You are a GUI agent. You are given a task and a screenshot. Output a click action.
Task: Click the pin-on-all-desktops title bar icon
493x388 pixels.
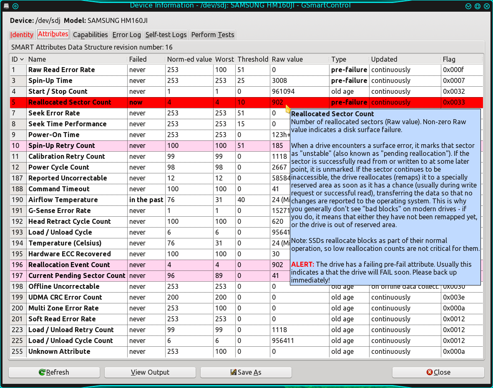[x=15, y=6]
